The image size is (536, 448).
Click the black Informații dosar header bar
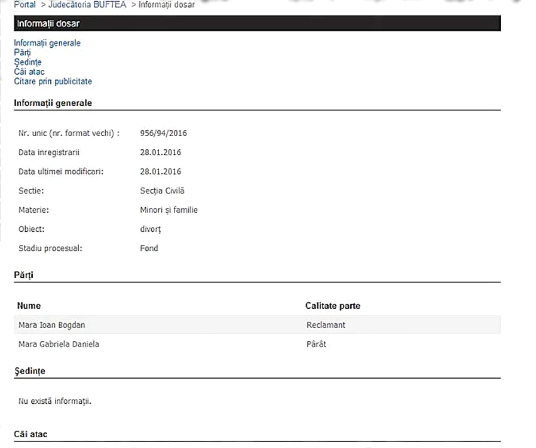(x=257, y=23)
